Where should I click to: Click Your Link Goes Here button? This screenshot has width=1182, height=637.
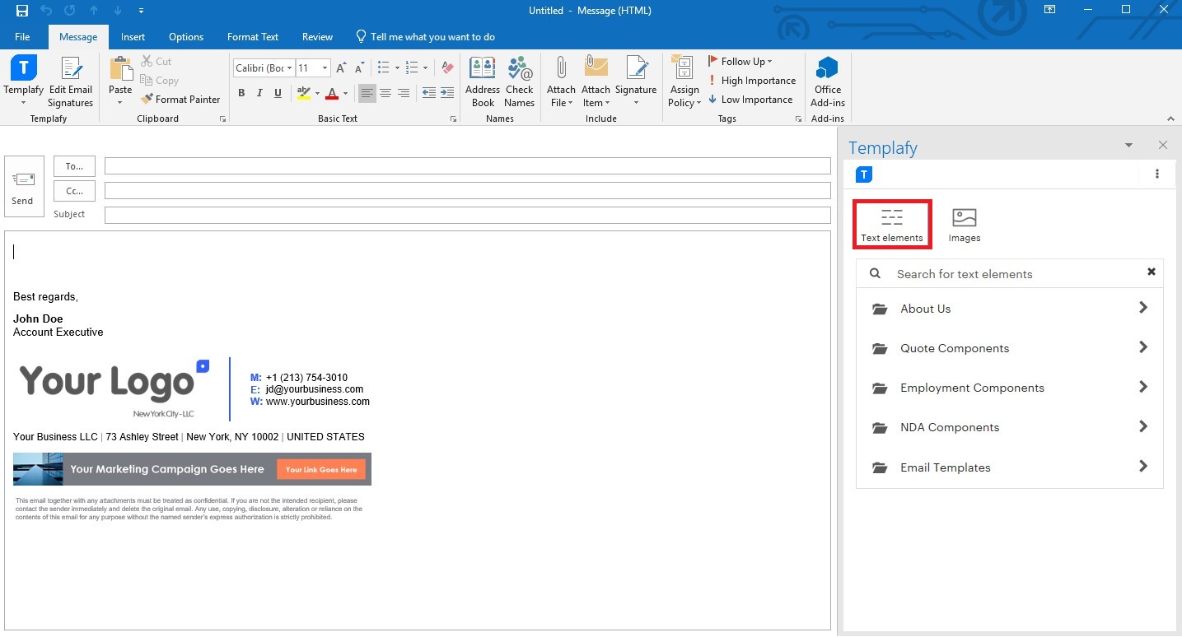321,469
